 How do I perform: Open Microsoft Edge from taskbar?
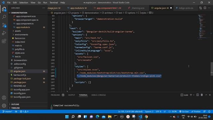click(98, 117)
